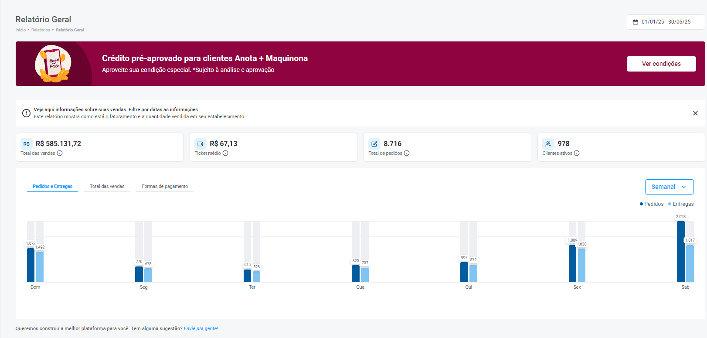
Task: Go to Início in the breadcrumb
Action: [x=20, y=30]
